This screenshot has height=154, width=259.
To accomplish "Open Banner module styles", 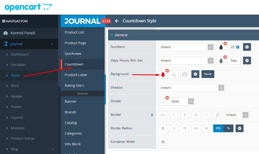I will click(x=83, y=102).
